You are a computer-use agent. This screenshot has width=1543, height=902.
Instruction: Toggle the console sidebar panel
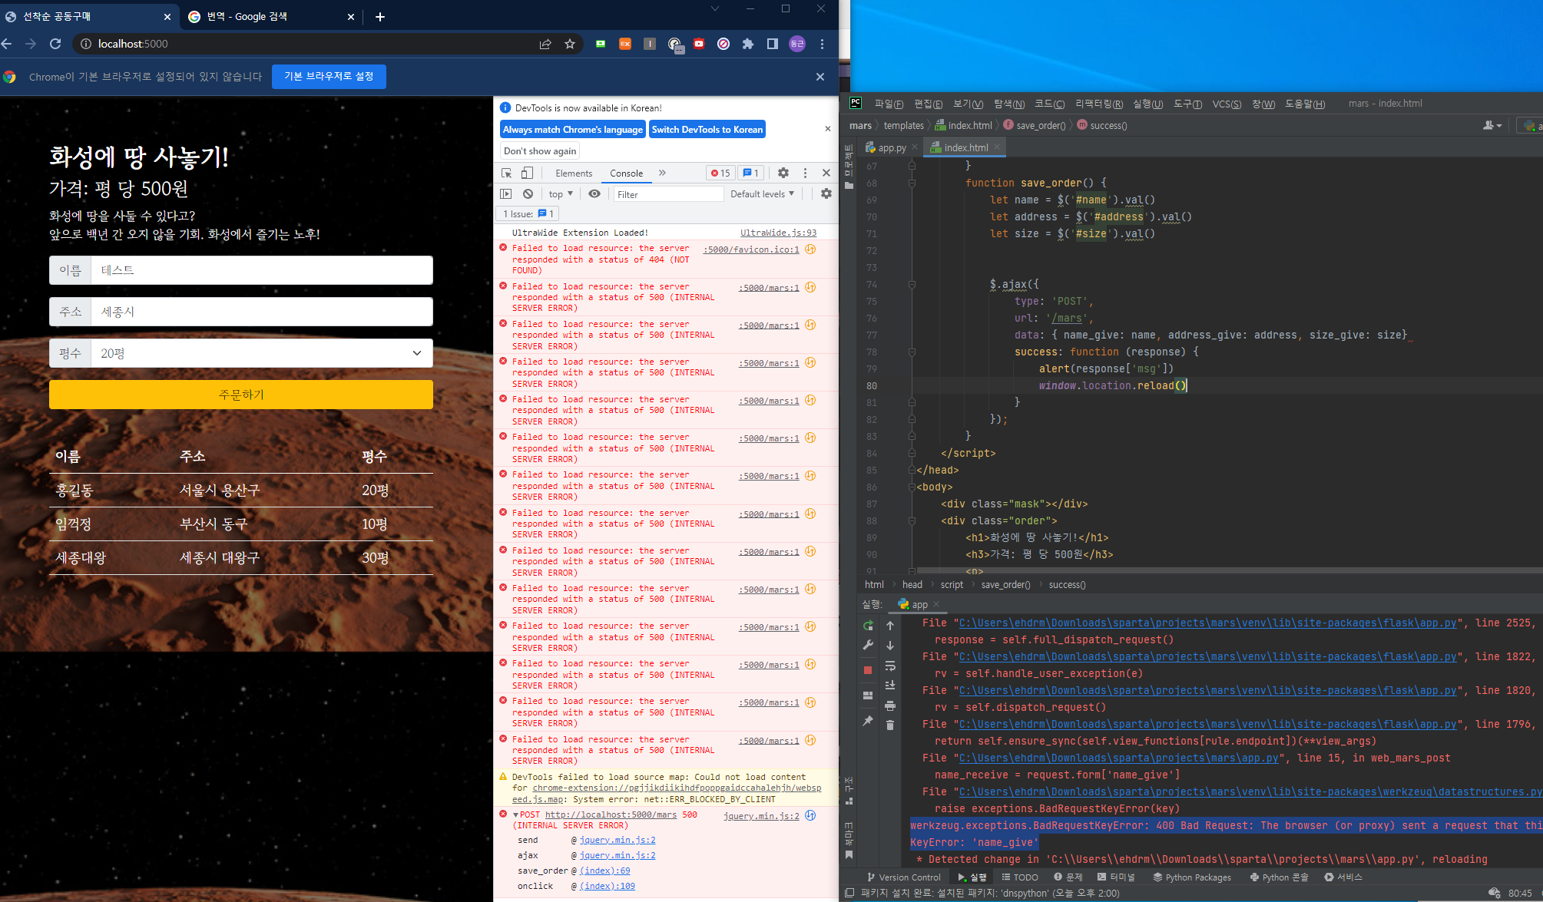coord(506,193)
